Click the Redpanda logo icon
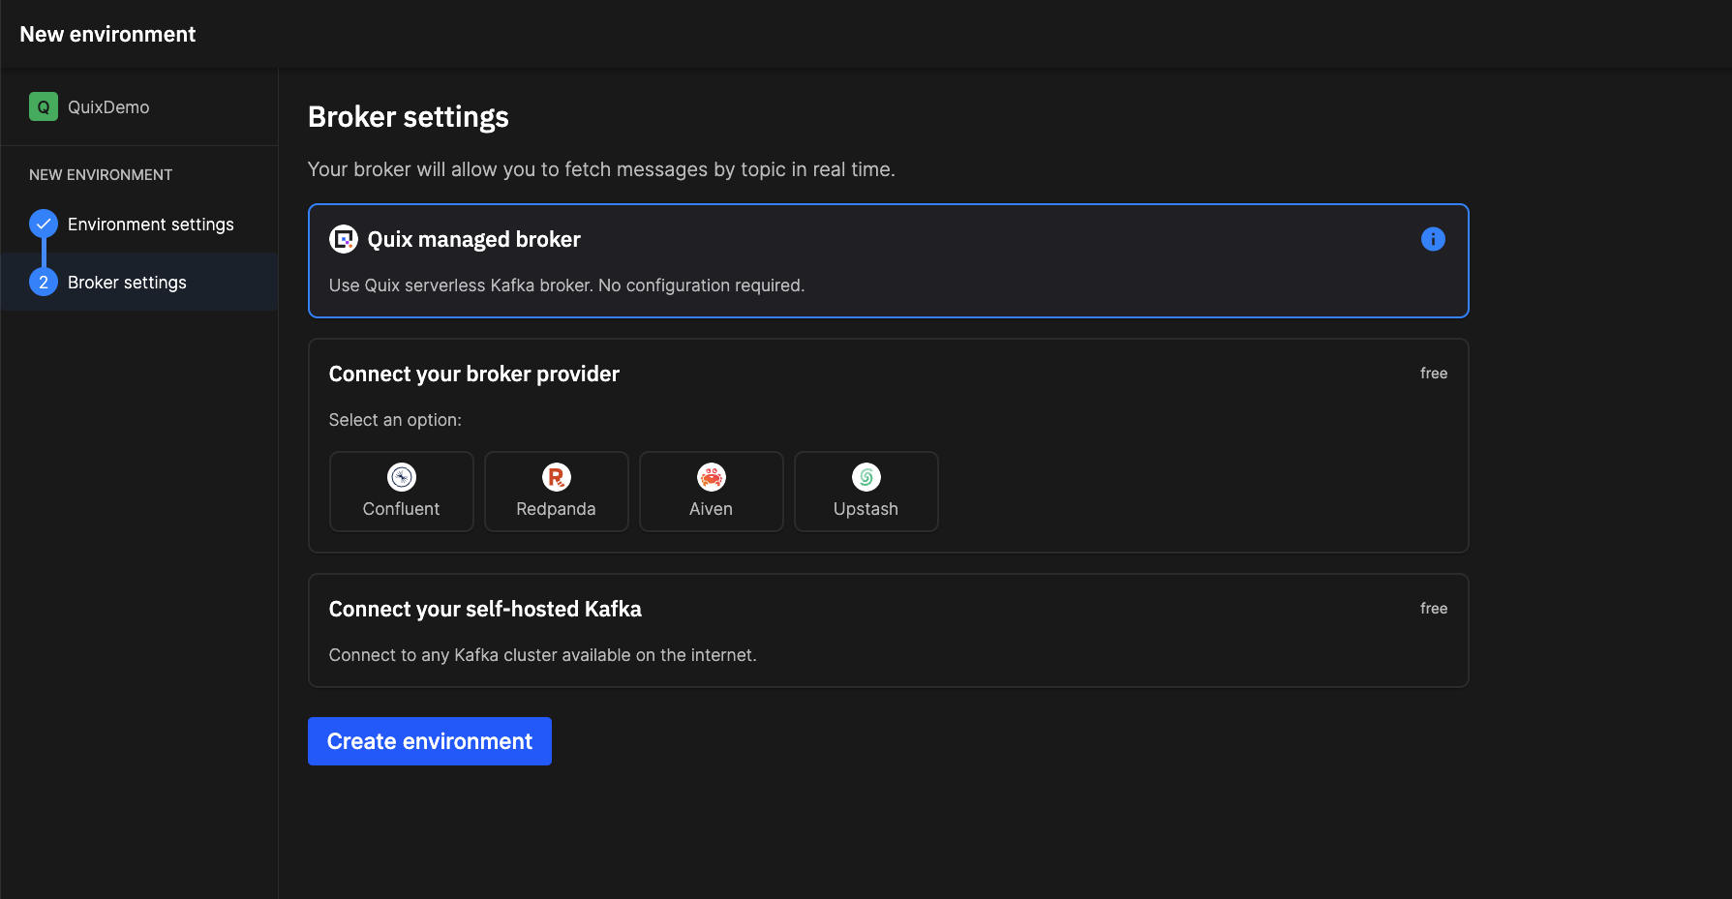This screenshot has width=1732, height=899. [x=557, y=477]
